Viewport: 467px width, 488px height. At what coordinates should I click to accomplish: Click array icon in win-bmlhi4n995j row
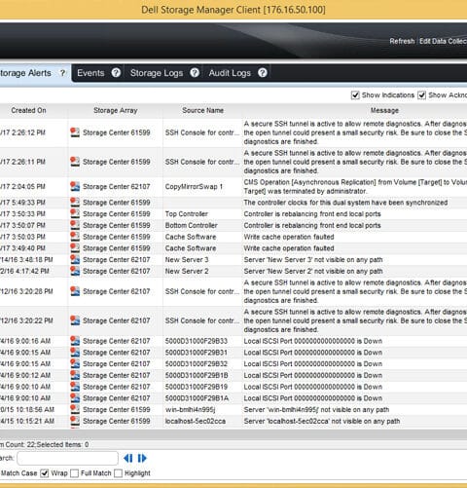click(x=75, y=409)
